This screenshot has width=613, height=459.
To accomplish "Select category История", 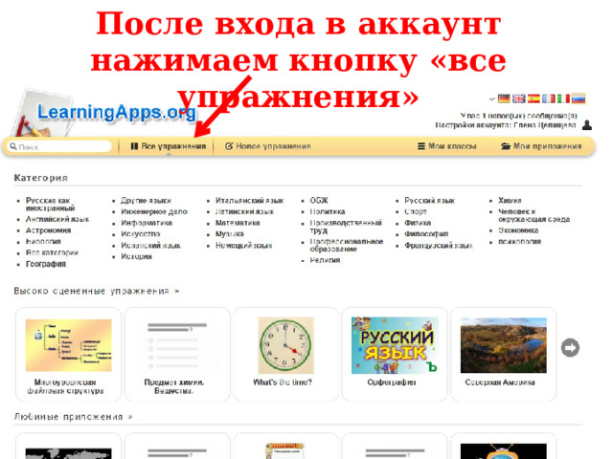I will click(x=136, y=256).
